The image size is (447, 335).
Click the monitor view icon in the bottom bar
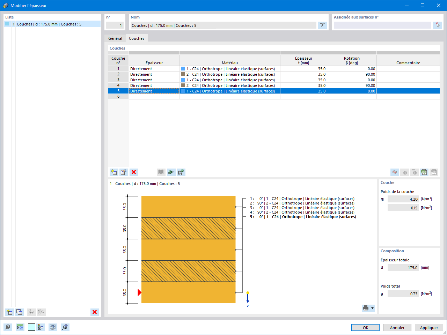(53, 327)
